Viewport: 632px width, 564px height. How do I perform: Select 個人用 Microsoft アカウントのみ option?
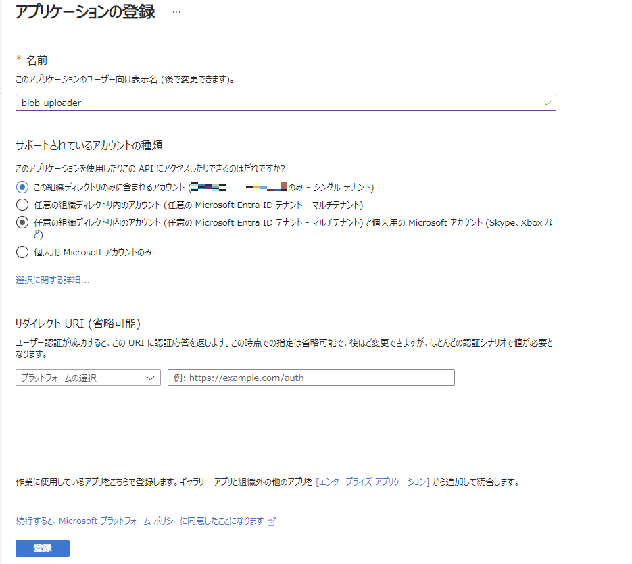point(22,252)
